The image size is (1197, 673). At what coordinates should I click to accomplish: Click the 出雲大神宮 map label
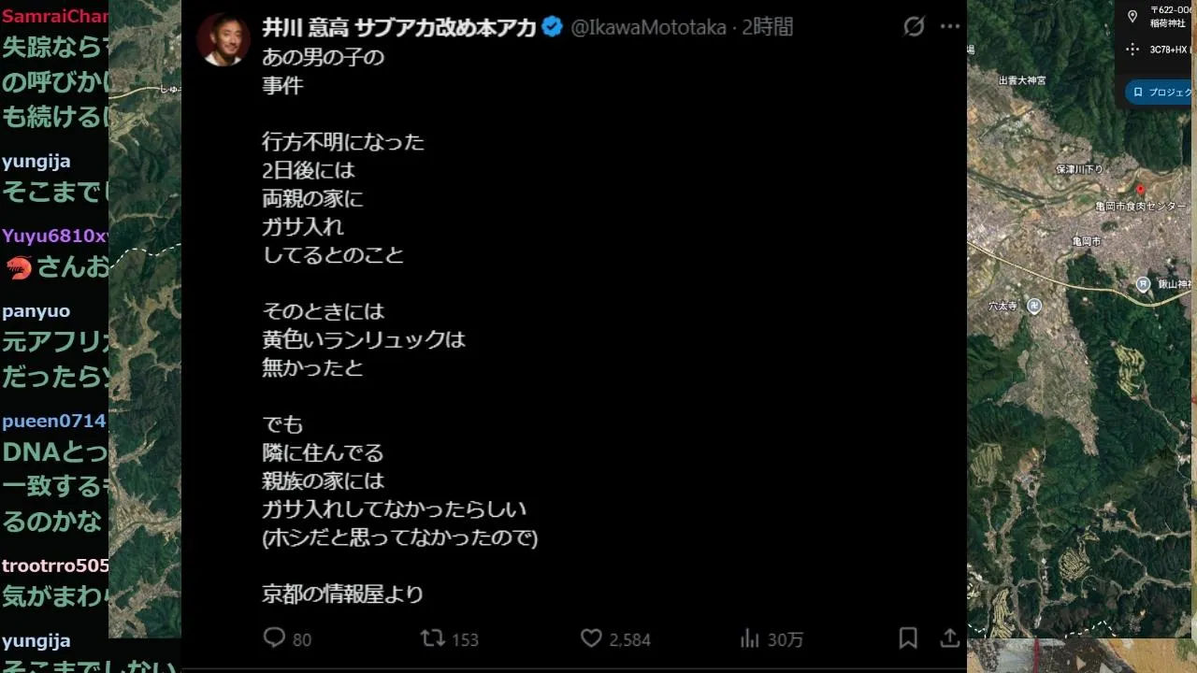[1022, 80]
